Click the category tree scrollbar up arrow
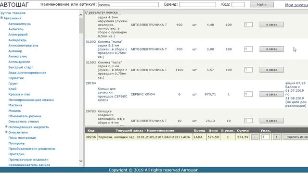Screen dimensions: 308x173 click(81, 15)
